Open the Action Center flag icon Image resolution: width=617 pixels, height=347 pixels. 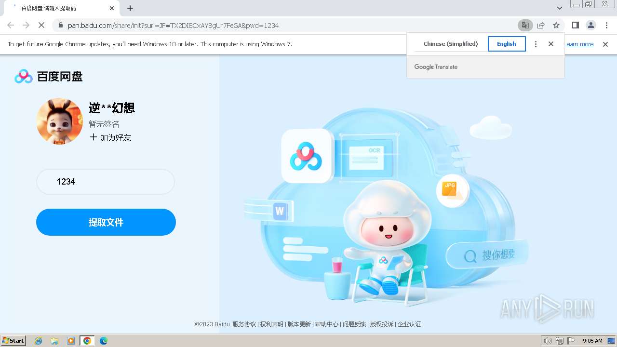click(x=571, y=341)
